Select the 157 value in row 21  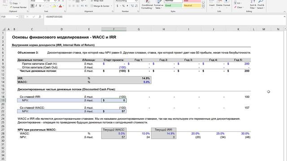238,108
